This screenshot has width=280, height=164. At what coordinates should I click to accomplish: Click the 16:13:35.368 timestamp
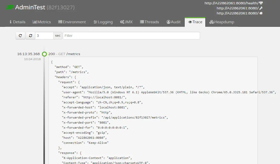tap(29, 54)
